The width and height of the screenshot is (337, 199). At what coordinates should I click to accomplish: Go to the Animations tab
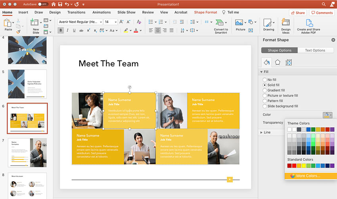point(101,12)
